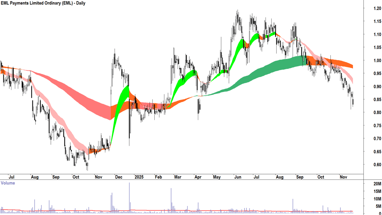Click the 1.15 price axis label
The width and height of the screenshot is (382, 215).
[377, 21]
